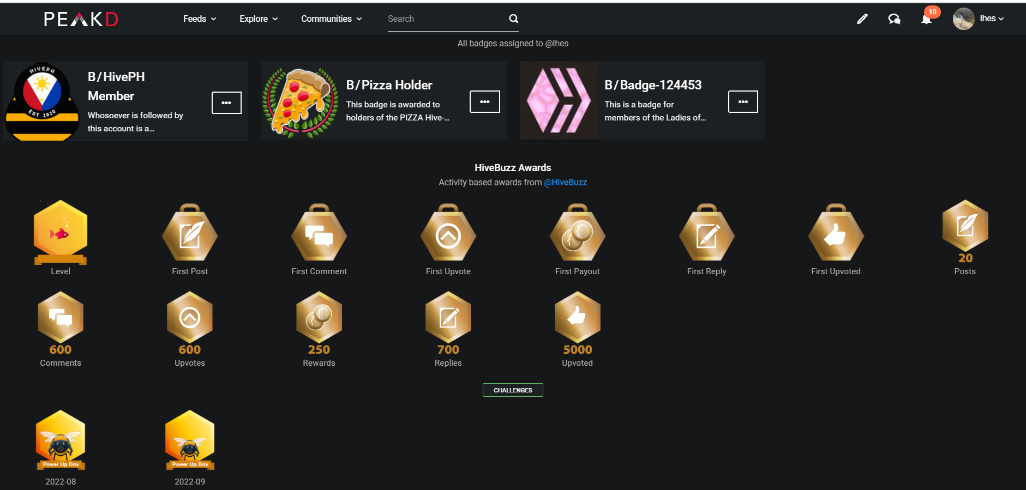Open options for Pizza Holder badge
The width and height of the screenshot is (1026, 490).
[485, 101]
